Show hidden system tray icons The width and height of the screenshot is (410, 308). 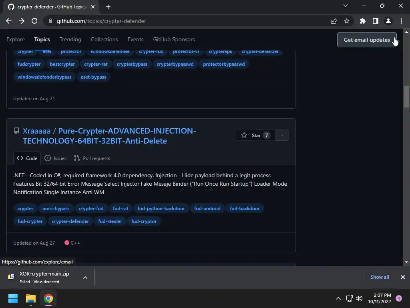(338, 298)
